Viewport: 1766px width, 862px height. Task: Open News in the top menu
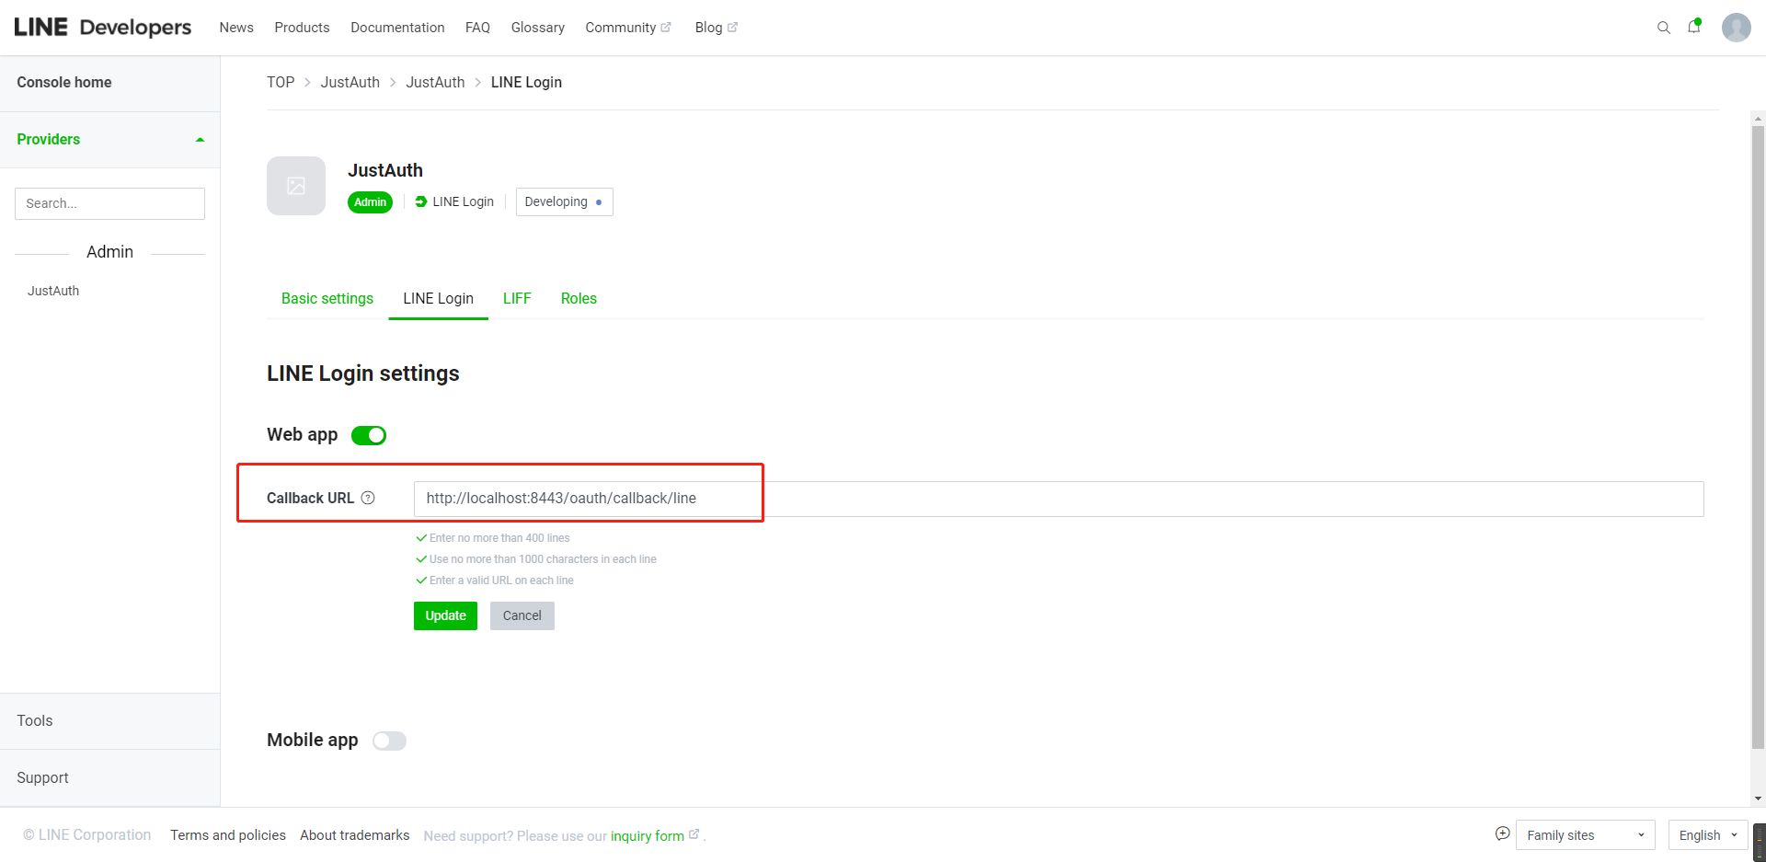coord(236,28)
